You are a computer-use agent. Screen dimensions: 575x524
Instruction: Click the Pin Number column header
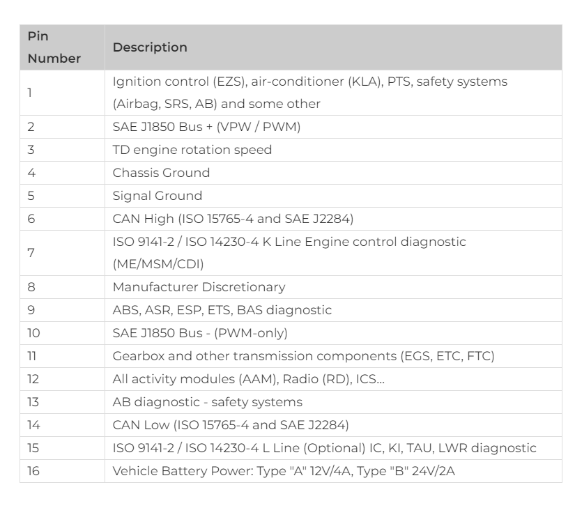pos(62,47)
